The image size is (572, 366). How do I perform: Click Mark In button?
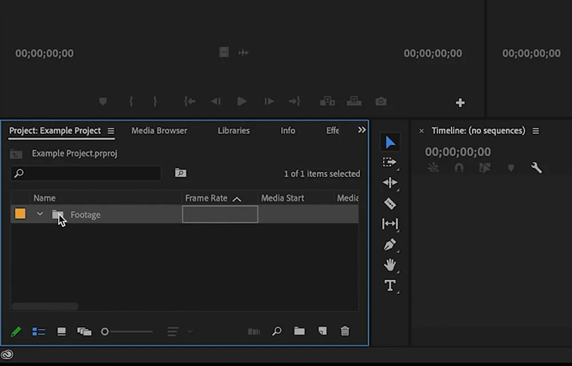131,101
